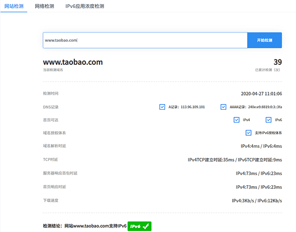Click the TCP建立时延 value text
This screenshot has width=296, height=232.
pos(235,160)
